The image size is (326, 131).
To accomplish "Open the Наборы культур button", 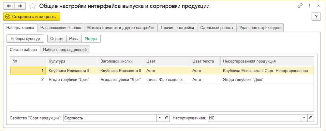I will point(25,39).
